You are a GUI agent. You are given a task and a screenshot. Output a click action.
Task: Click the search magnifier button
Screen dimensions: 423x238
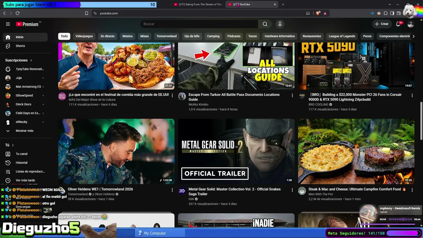pyautogui.click(x=265, y=24)
